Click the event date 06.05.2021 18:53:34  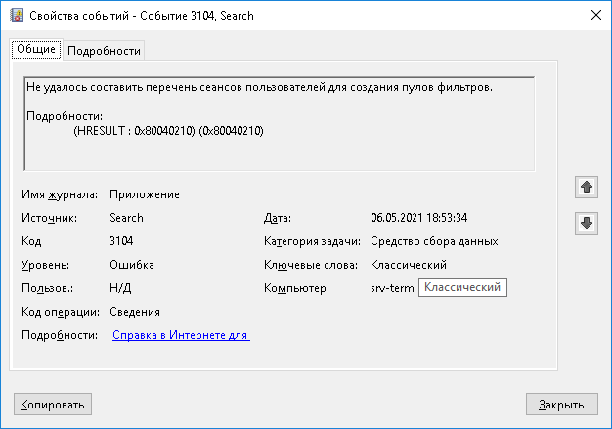click(418, 218)
